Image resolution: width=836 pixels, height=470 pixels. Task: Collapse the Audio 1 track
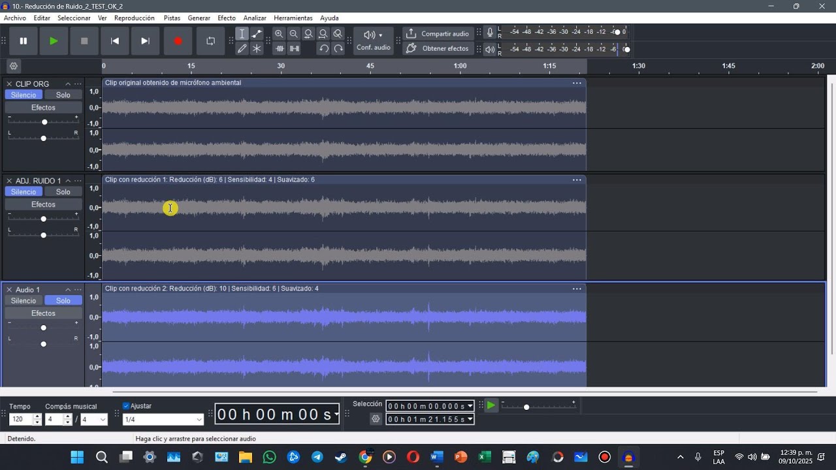click(67, 290)
